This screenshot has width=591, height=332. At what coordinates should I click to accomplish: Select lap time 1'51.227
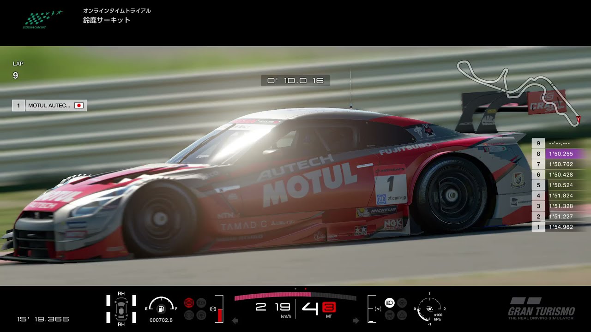[561, 217]
